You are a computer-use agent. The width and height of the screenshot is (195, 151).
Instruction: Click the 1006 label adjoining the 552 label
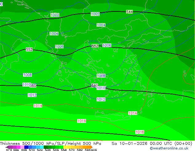click(107, 46)
